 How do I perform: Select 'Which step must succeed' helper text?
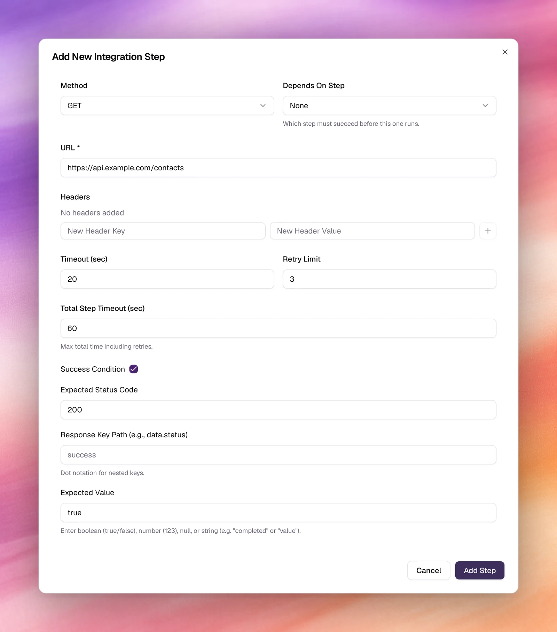(351, 124)
